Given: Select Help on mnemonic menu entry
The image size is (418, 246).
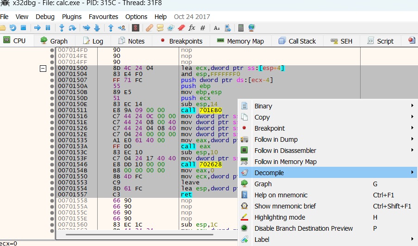Looking at the screenshot, I should 281,195.
